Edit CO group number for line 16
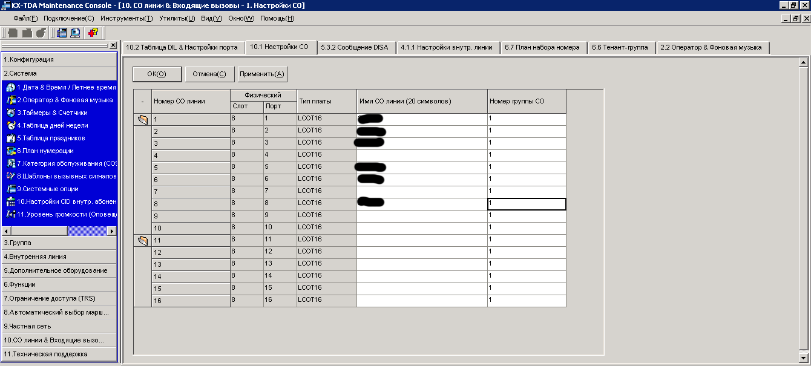811x366 pixels. tap(527, 300)
